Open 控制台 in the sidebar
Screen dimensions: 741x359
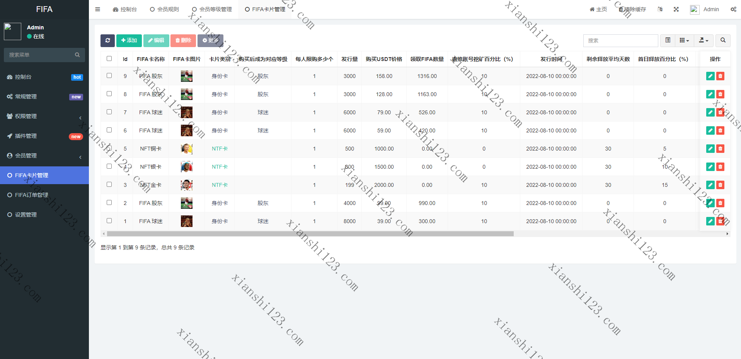tap(44, 77)
